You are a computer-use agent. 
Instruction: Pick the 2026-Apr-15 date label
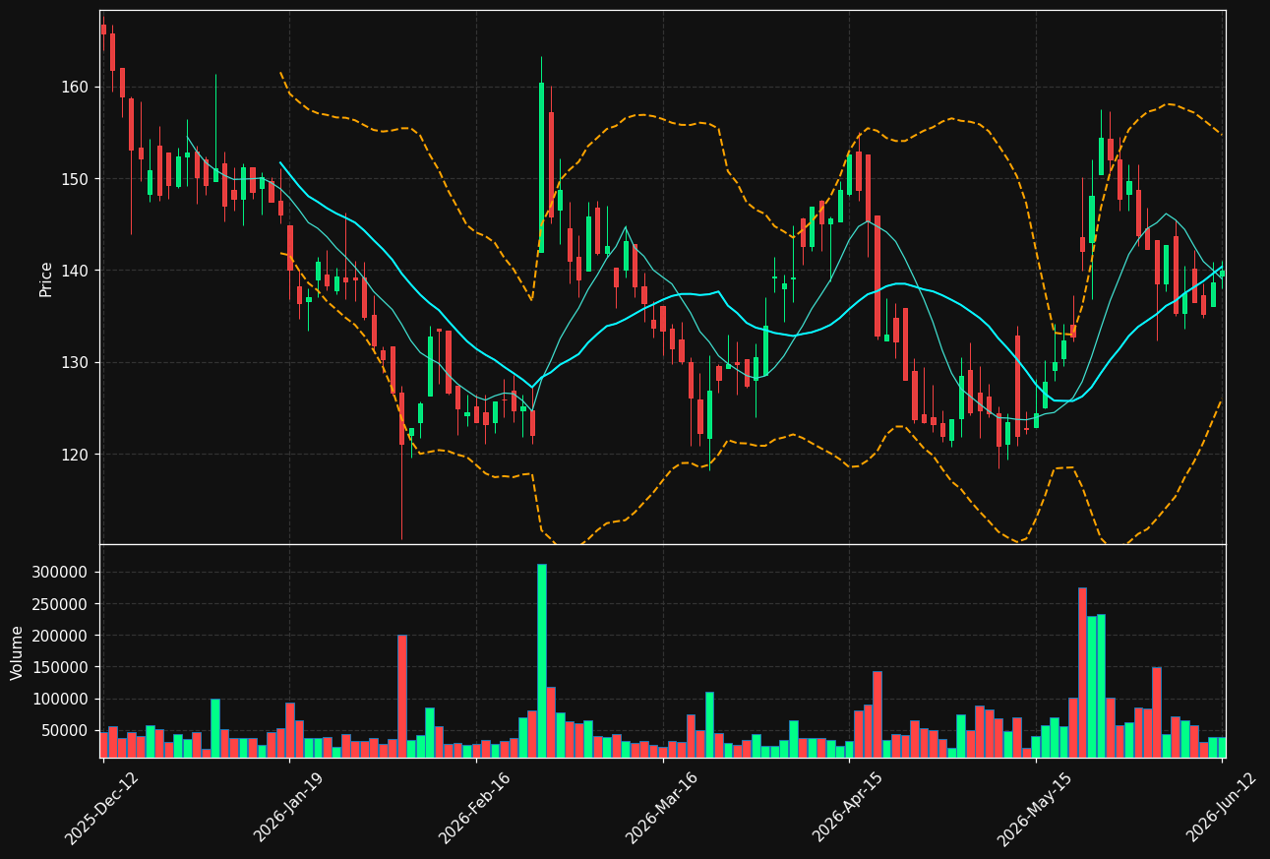pos(848,807)
